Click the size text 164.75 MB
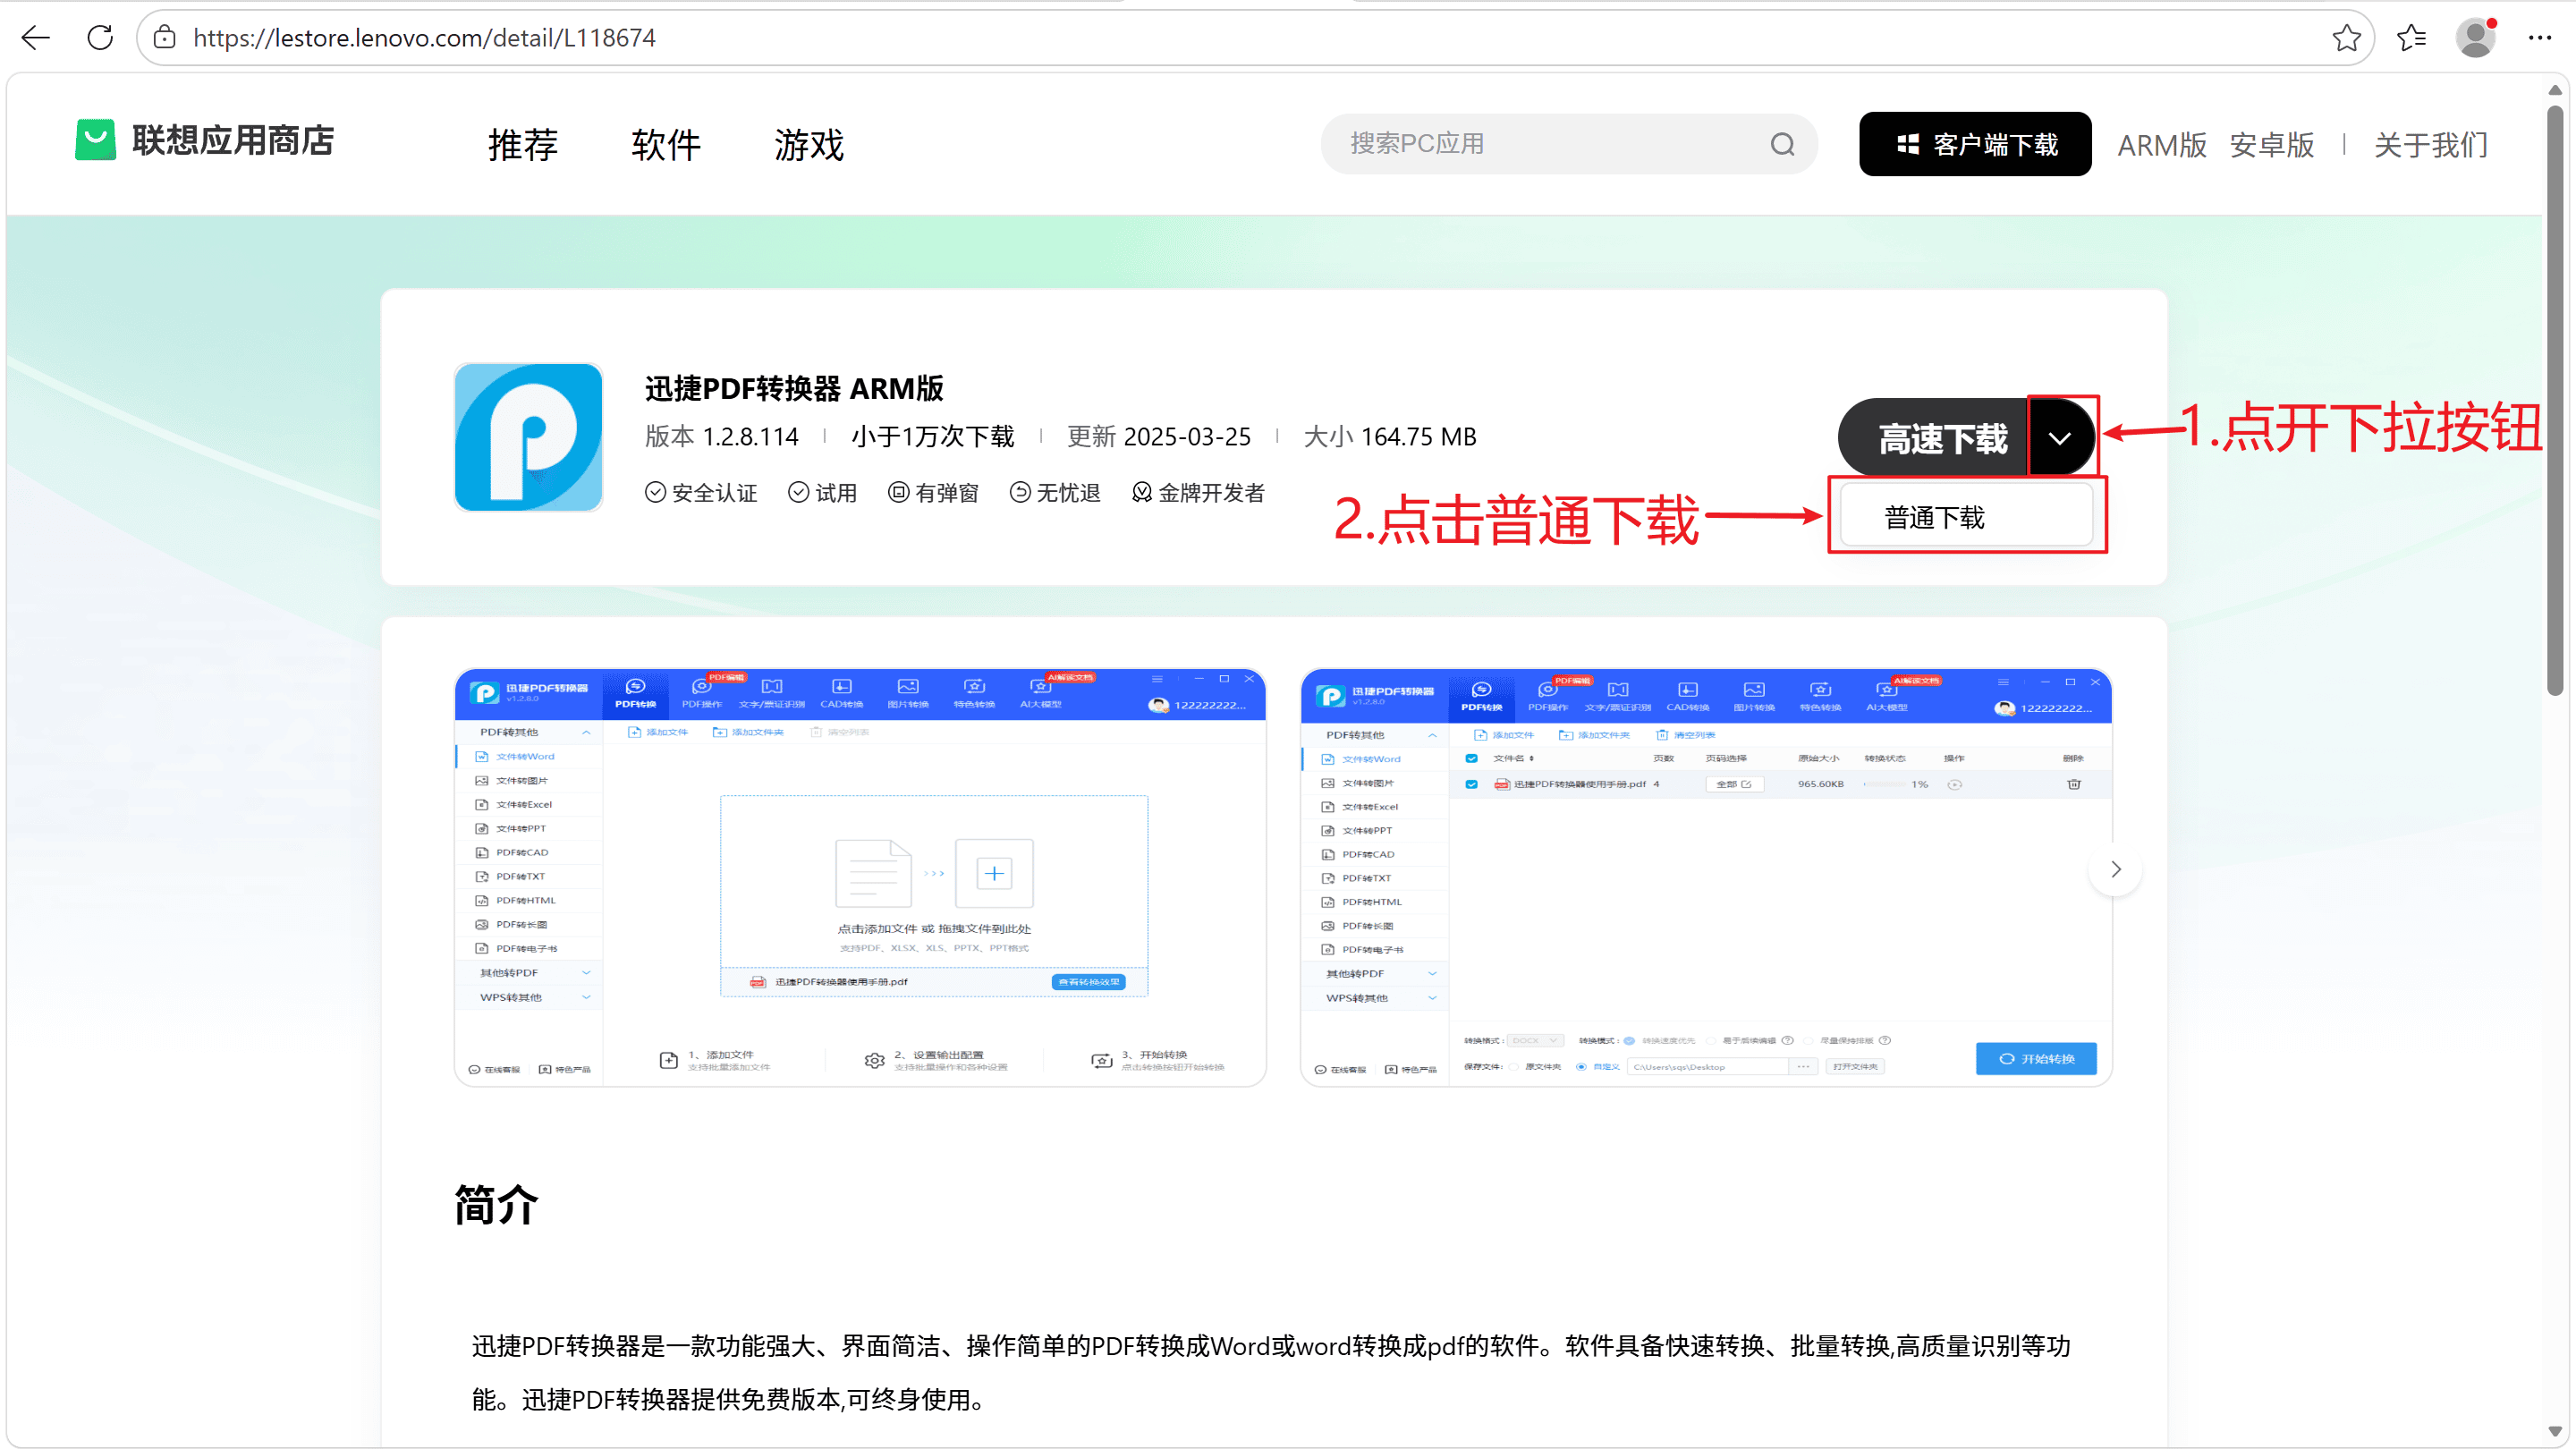This screenshot has width=2576, height=1449. [1418, 436]
